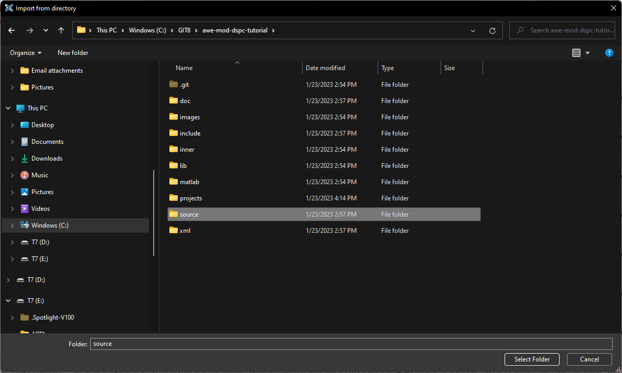Collapse the This PC tree node
This screenshot has height=373, width=622.
(8, 108)
